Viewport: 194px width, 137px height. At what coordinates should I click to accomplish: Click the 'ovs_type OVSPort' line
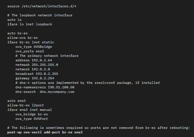(x=32, y=119)
